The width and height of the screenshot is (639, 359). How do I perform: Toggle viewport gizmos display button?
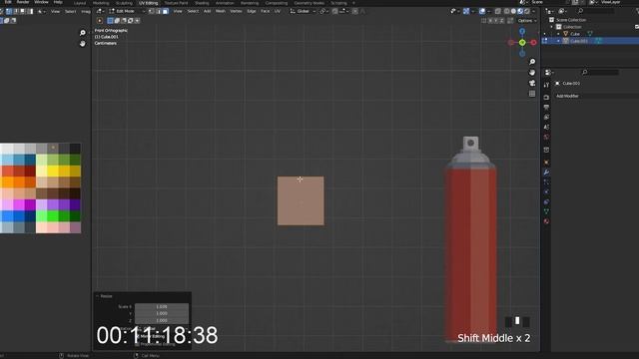click(466, 11)
